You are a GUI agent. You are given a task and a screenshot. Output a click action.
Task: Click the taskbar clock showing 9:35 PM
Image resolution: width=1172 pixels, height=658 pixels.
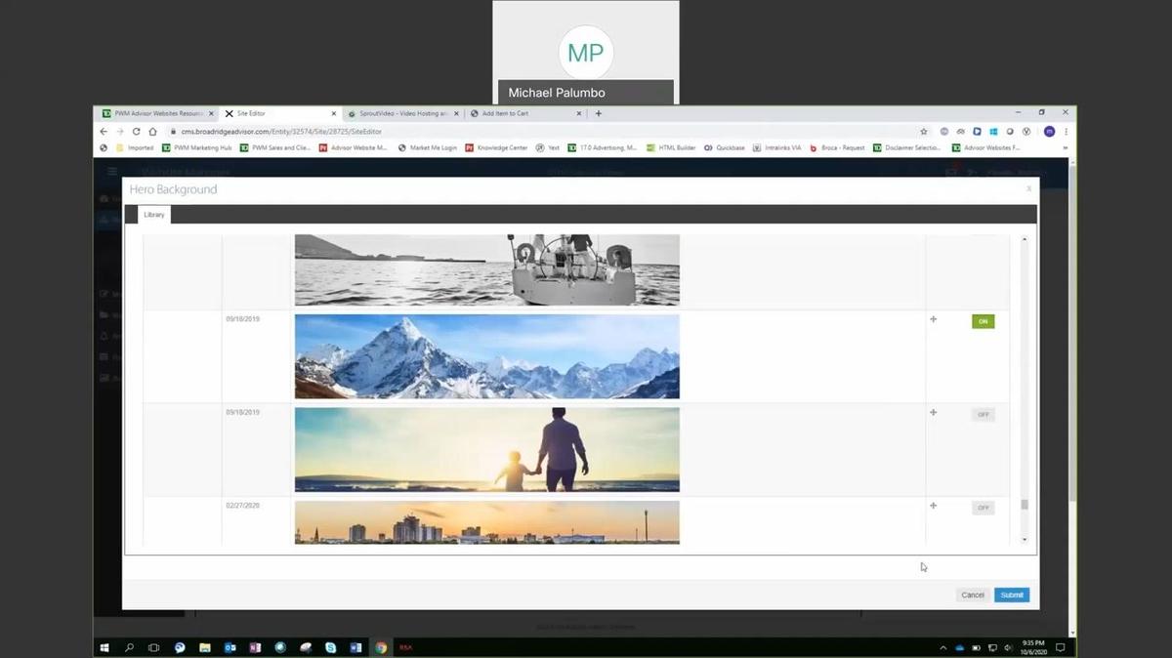[x=1032, y=647]
